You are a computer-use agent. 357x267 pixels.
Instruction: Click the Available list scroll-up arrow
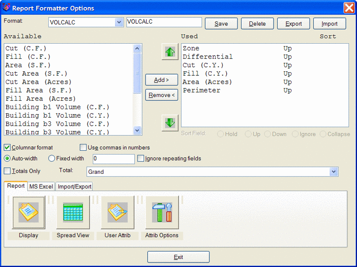click(x=137, y=49)
